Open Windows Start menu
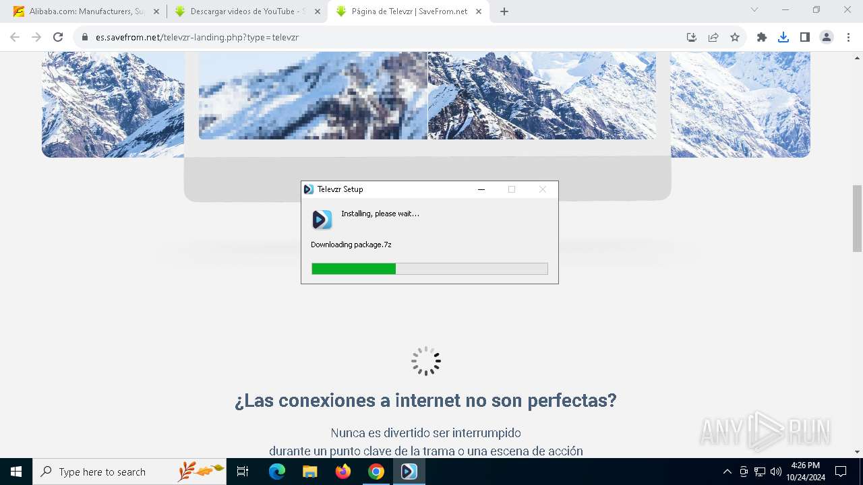 coord(16,472)
